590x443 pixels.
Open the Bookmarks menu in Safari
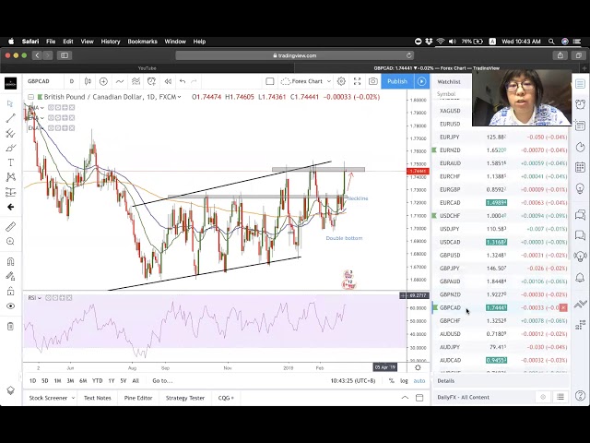142,42
